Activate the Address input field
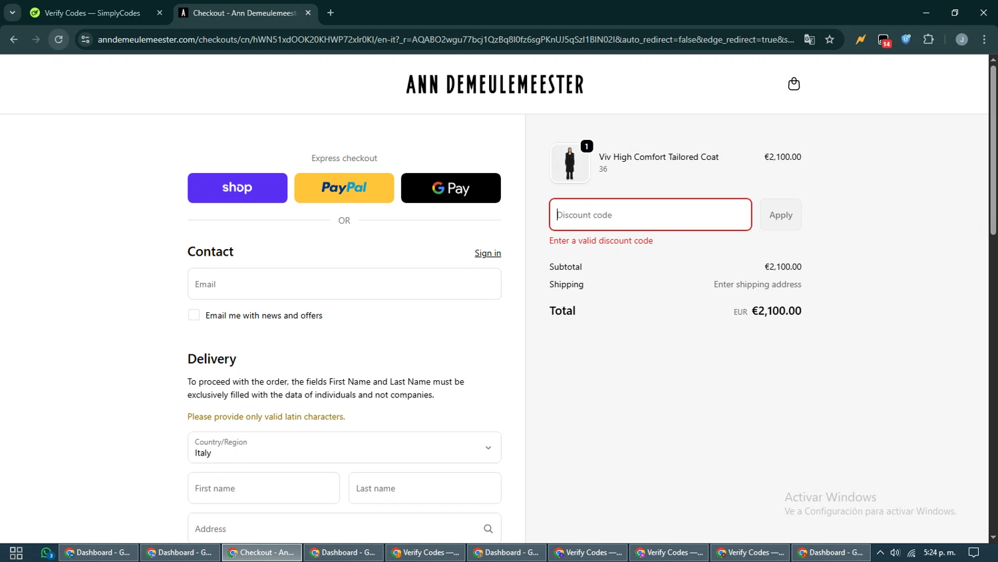 click(x=344, y=528)
